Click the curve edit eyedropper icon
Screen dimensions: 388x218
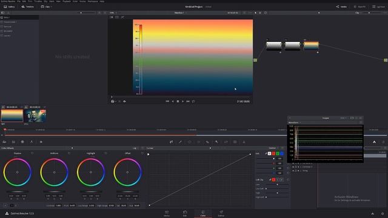[x=266, y=153]
